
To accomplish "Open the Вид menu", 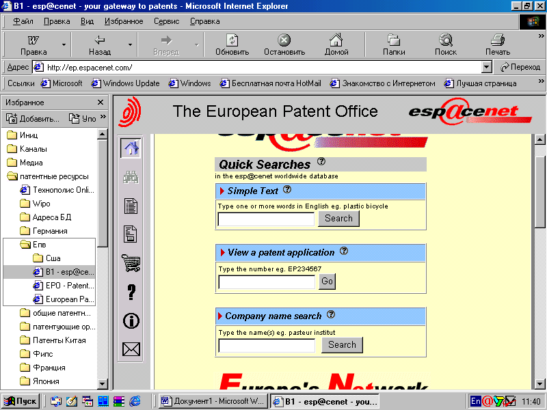I will coord(88,21).
